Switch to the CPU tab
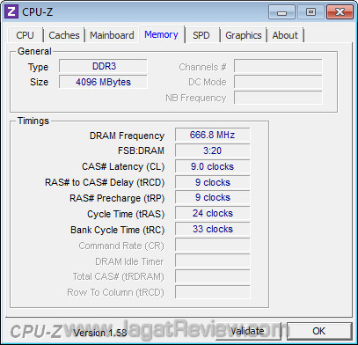This screenshot has height=345, width=358. (x=25, y=35)
